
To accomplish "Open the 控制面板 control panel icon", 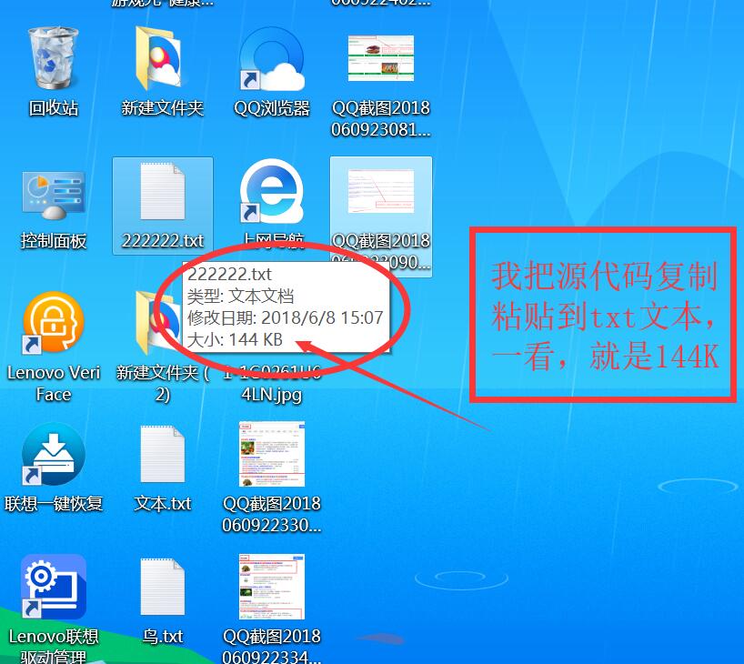I will coord(54,194).
